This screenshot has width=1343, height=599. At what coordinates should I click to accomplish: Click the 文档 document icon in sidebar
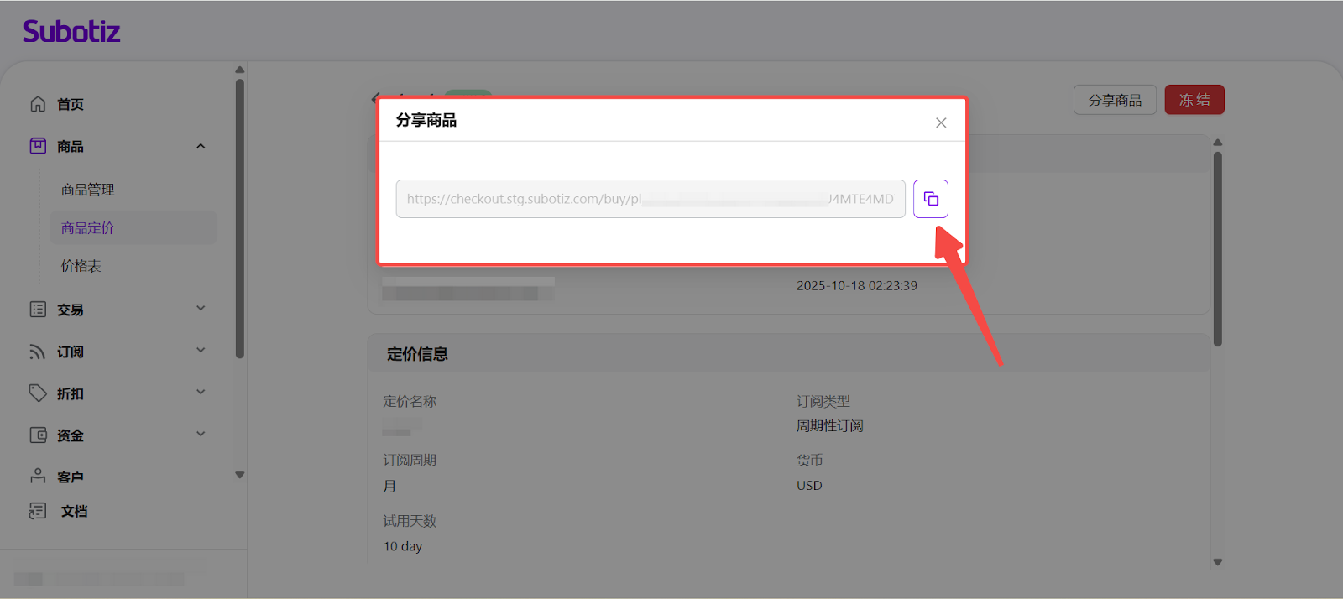[38, 511]
